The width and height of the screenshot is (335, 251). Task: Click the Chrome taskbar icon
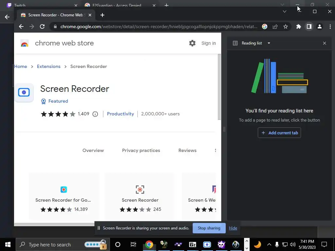coord(149,244)
